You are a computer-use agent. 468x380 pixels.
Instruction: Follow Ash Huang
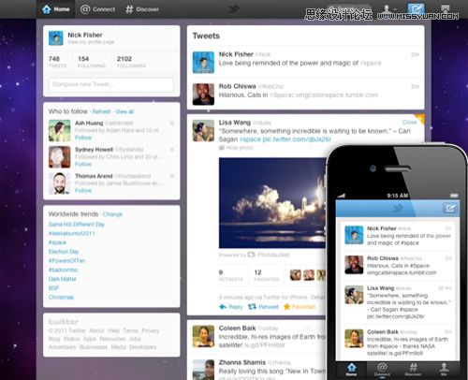click(x=83, y=138)
